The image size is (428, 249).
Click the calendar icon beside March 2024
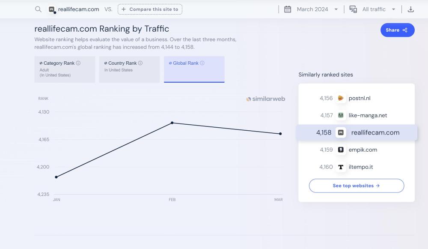tap(288, 9)
